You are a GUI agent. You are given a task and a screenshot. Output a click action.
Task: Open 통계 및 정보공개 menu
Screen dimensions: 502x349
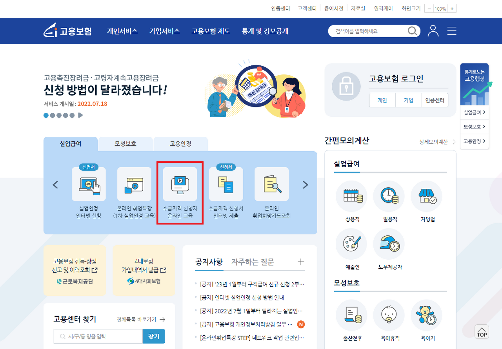tap(265, 31)
